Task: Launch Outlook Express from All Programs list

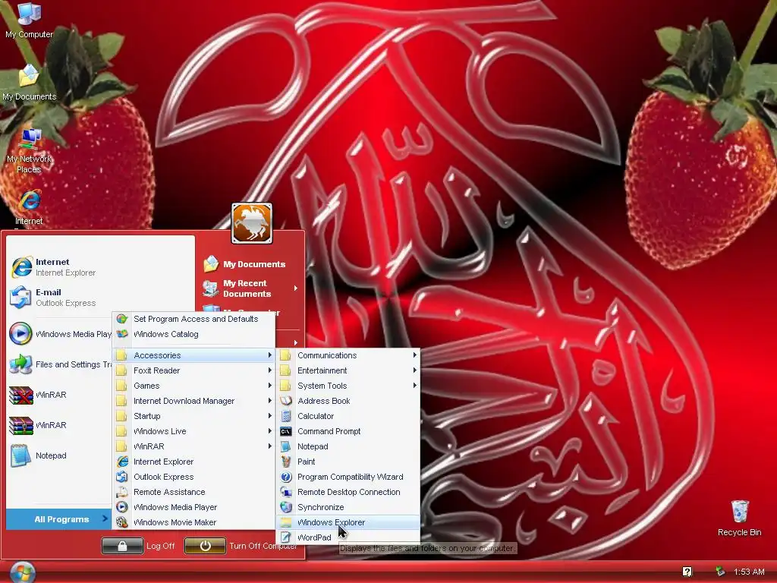Action: click(193, 477)
